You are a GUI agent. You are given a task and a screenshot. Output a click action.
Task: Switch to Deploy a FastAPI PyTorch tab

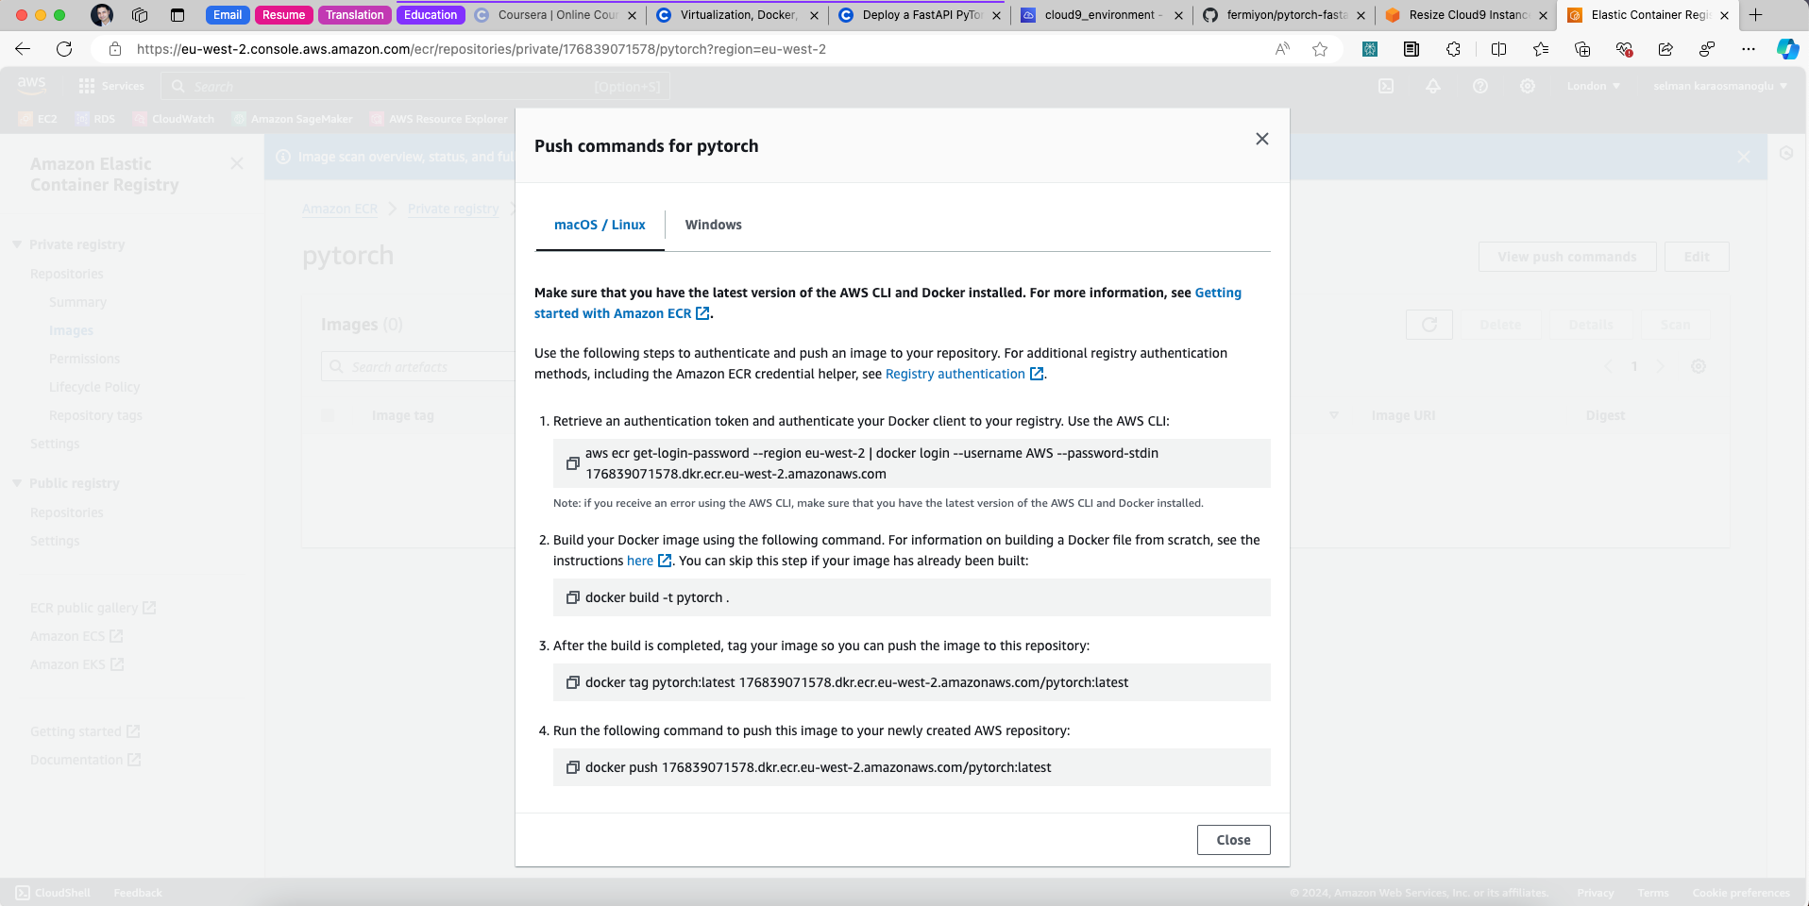[921, 15]
